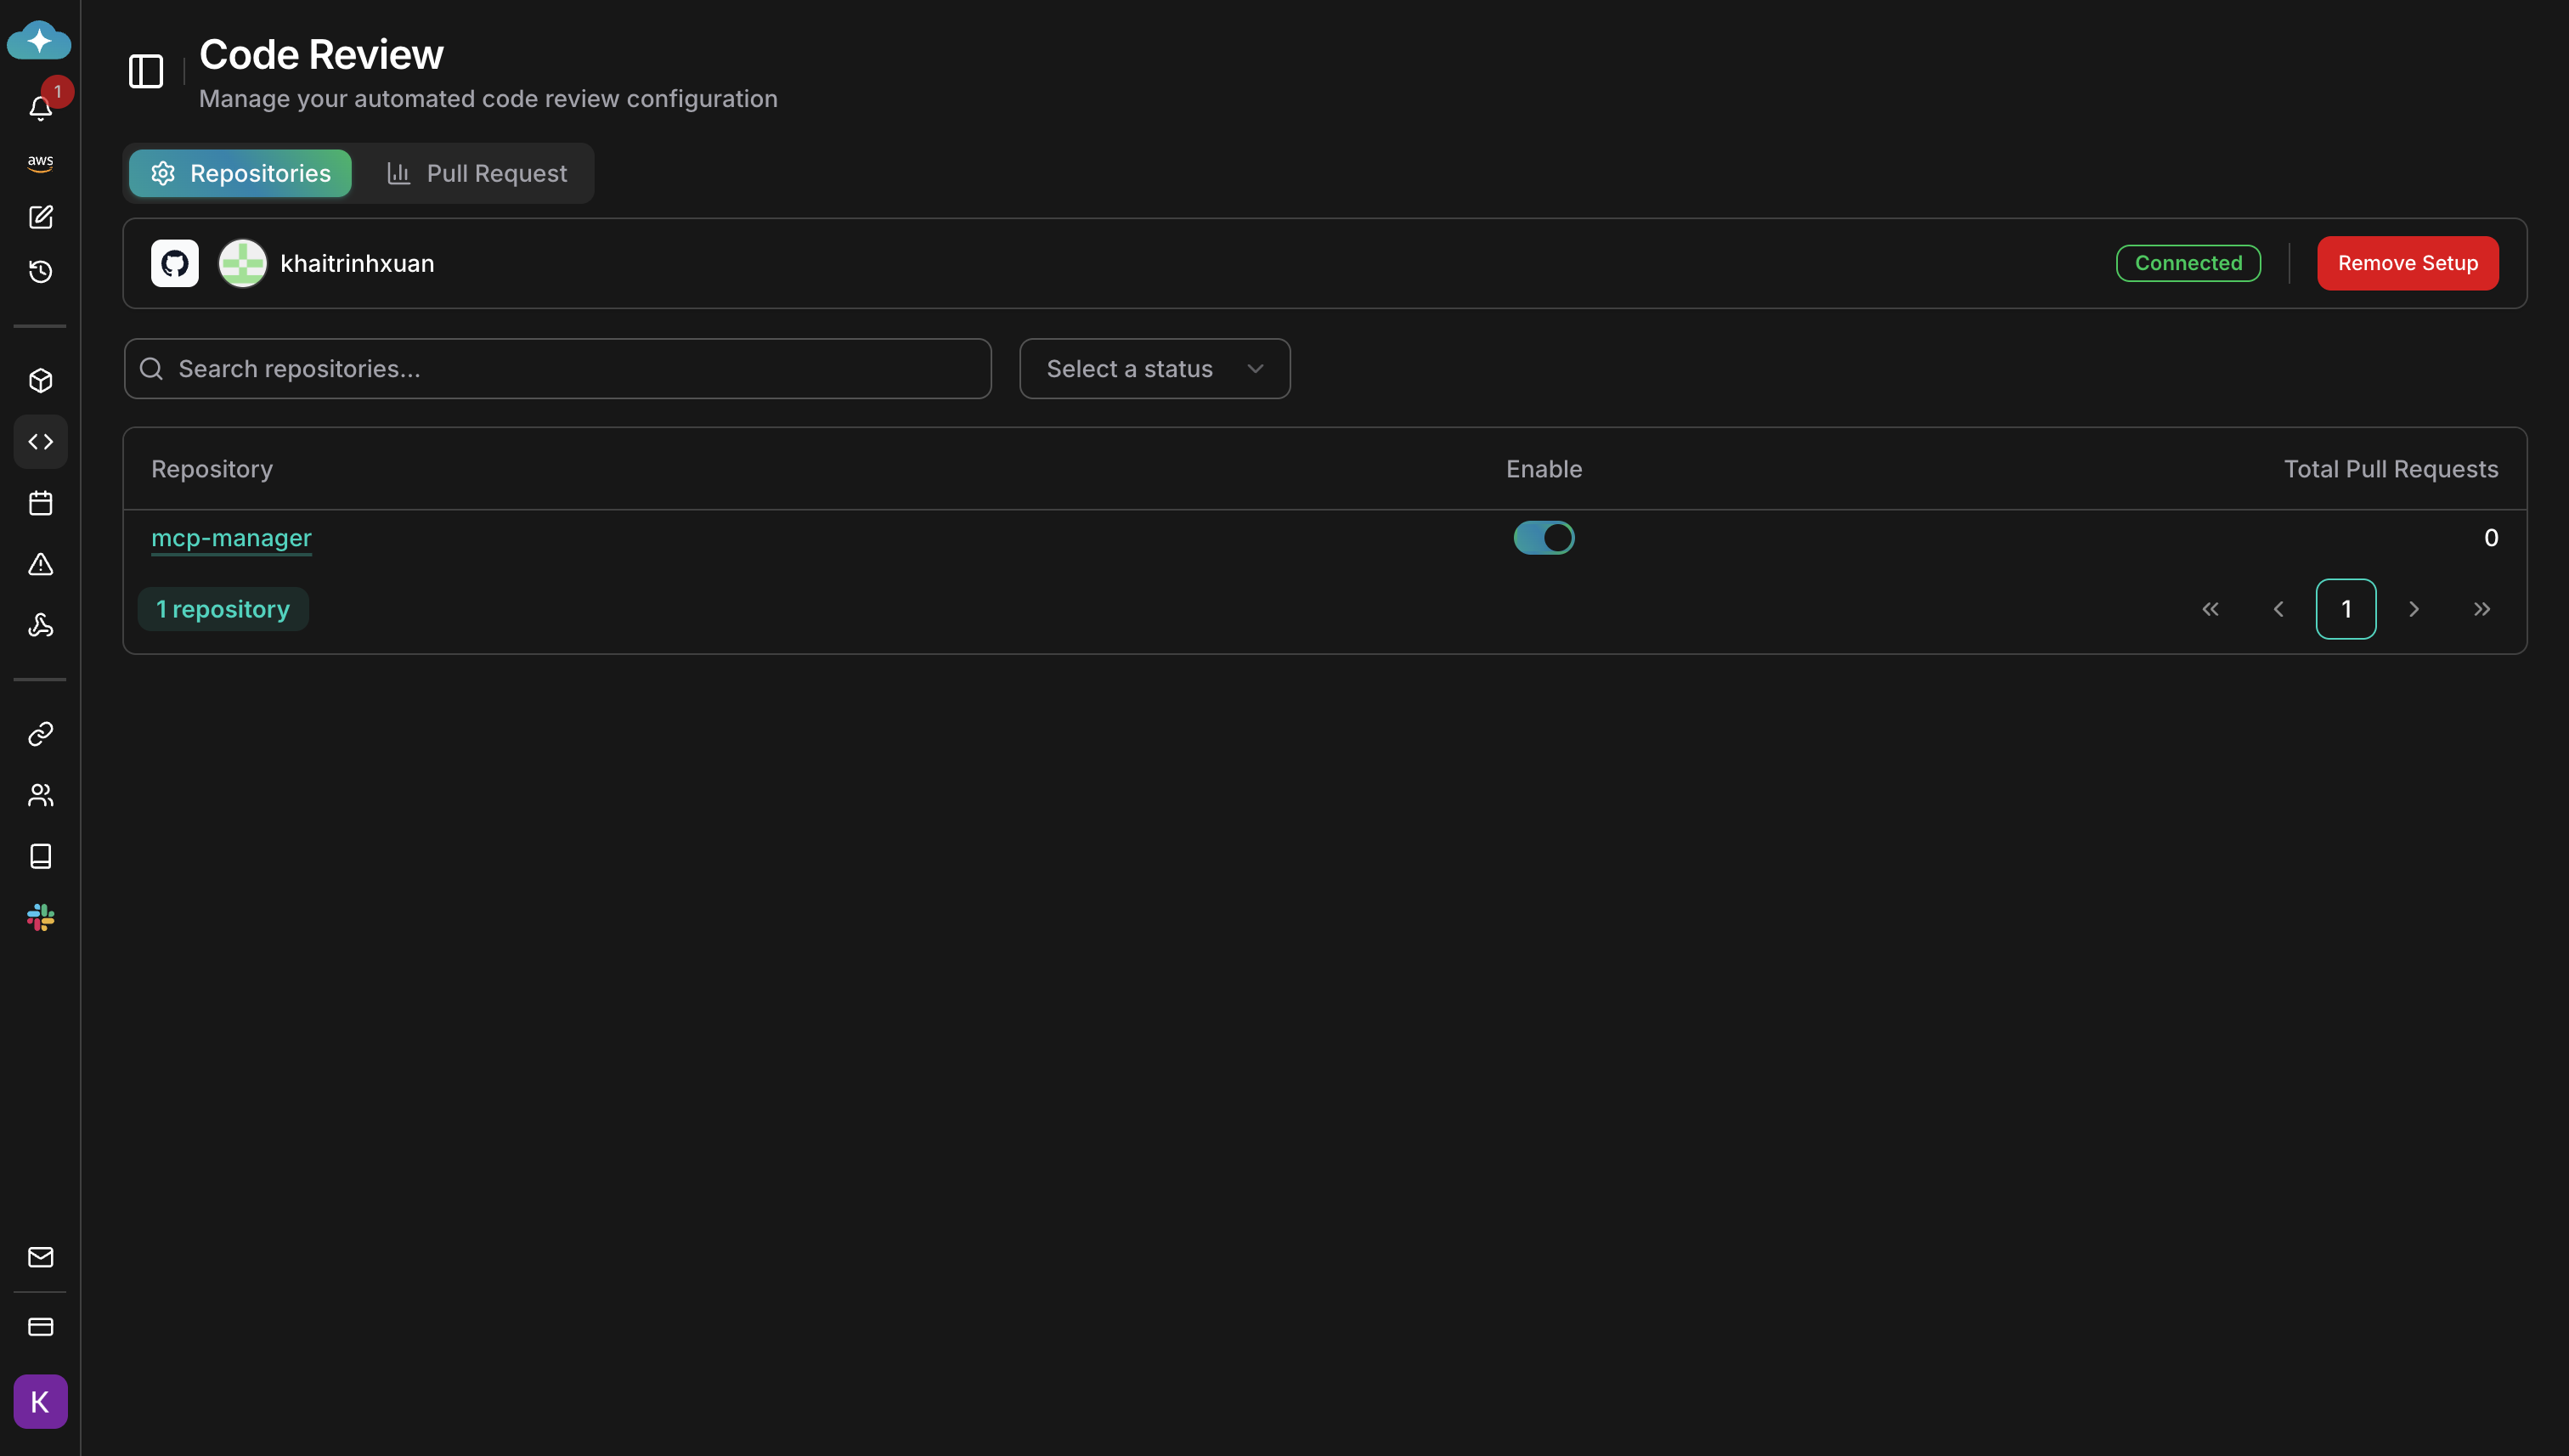Click the warning triangle alerts icon
The image size is (2569, 1456).
coord(40,564)
